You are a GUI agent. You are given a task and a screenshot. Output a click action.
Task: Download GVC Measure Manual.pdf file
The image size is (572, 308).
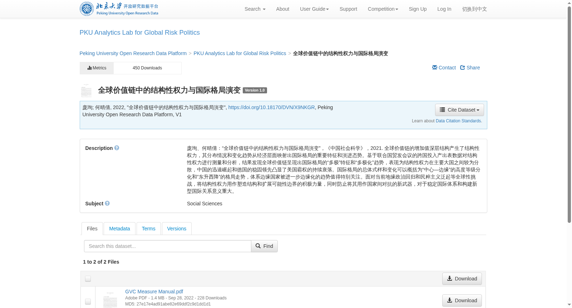tap(462, 300)
